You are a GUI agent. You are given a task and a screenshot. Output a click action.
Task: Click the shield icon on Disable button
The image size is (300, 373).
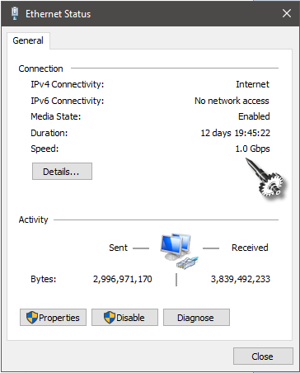[110, 317]
